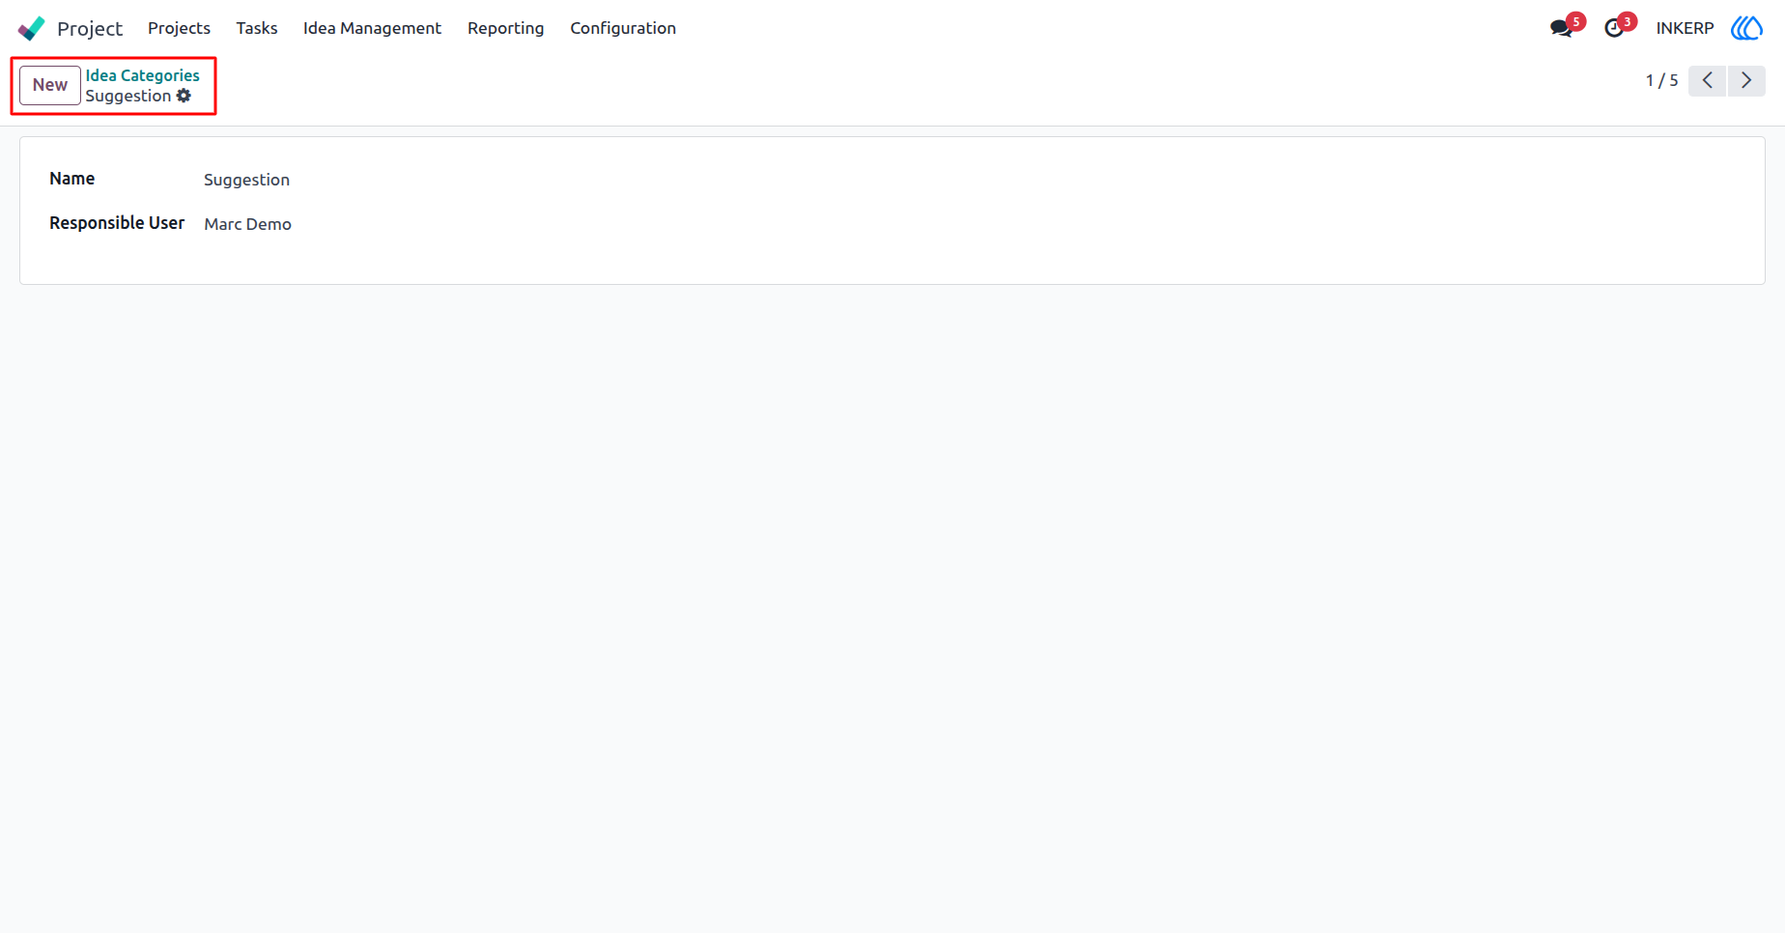Click the blue user avatar icon
Image resolution: width=1785 pixels, height=933 pixels.
pos(1746,28)
